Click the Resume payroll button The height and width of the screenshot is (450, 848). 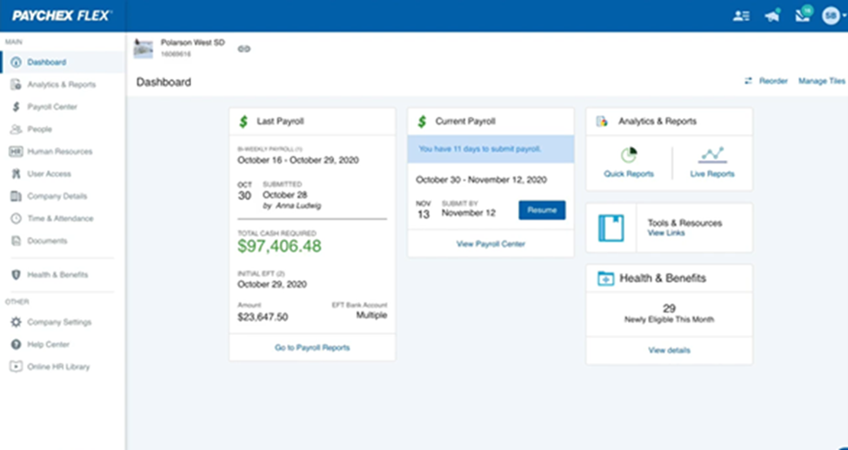542,210
